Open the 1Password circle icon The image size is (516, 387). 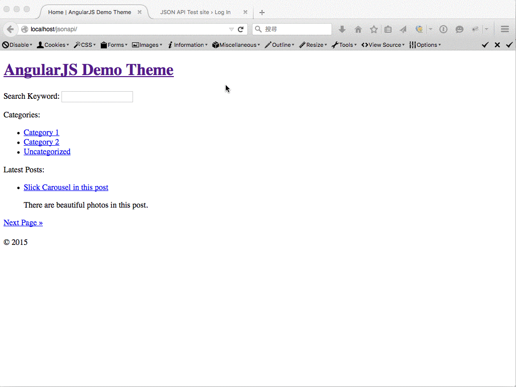coord(443,29)
